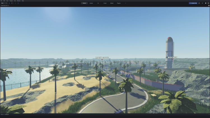
Task: Pause the simulation with the pause button
Action: pos(12,3)
